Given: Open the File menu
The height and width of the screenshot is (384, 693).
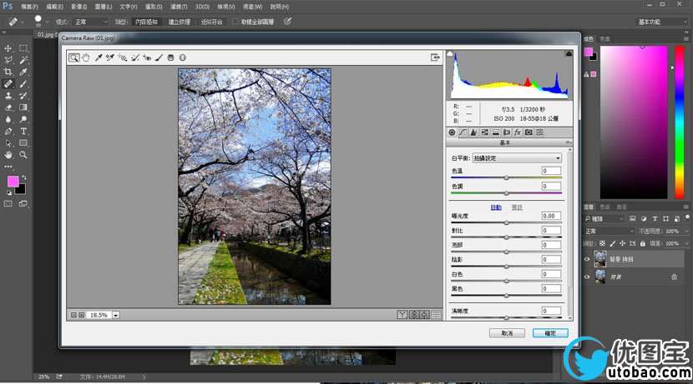Looking at the screenshot, I should pyautogui.click(x=29, y=7).
